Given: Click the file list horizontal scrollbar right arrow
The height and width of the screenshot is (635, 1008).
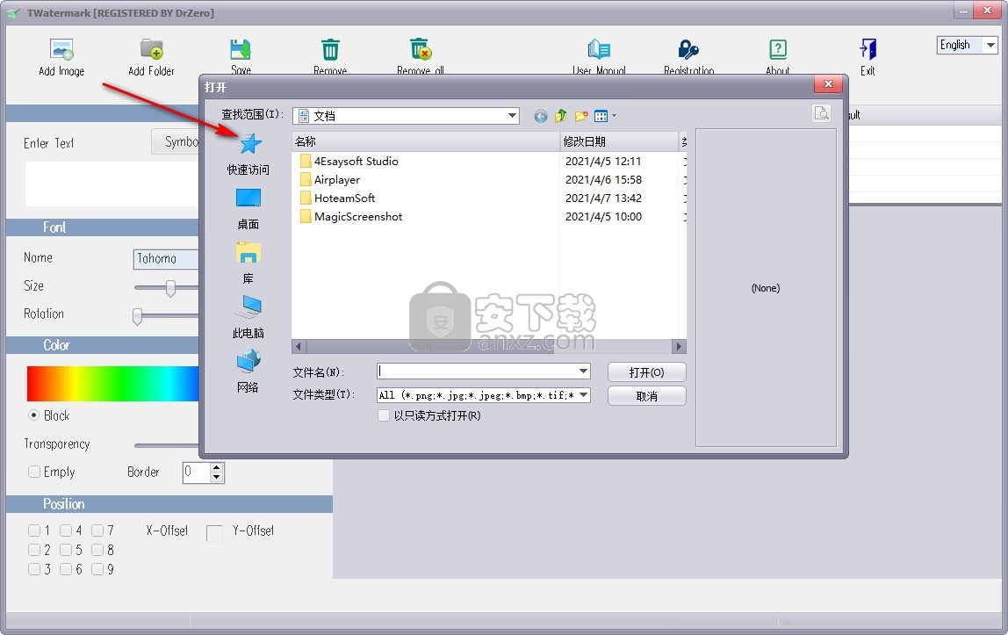Looking at the screenshot, I should click(x=679, y=346).
